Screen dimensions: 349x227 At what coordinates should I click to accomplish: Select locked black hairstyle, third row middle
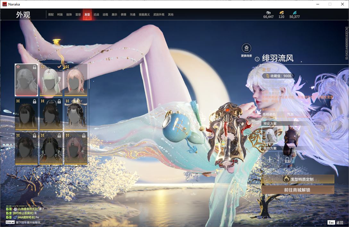tap(51, 149)
